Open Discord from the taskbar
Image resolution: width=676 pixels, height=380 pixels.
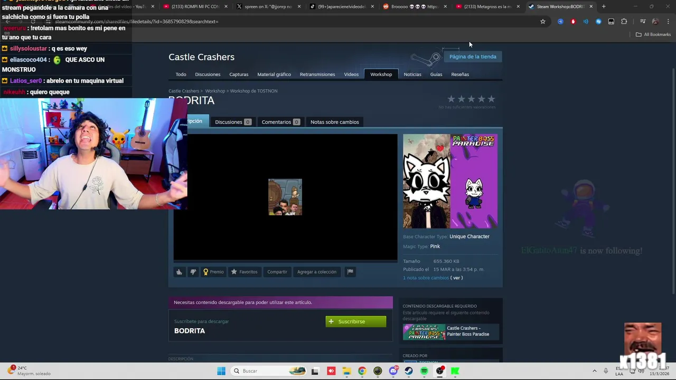coord(393,371)
